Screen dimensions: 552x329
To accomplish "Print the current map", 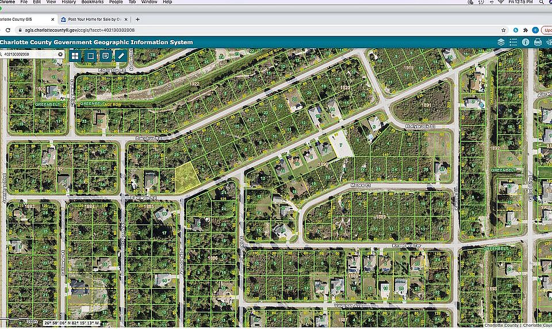I will (538, 42).
